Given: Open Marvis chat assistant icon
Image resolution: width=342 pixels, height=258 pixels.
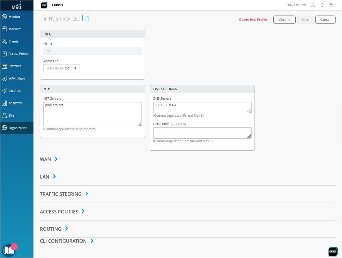Looking at the screenshot, I should (333, 251).
